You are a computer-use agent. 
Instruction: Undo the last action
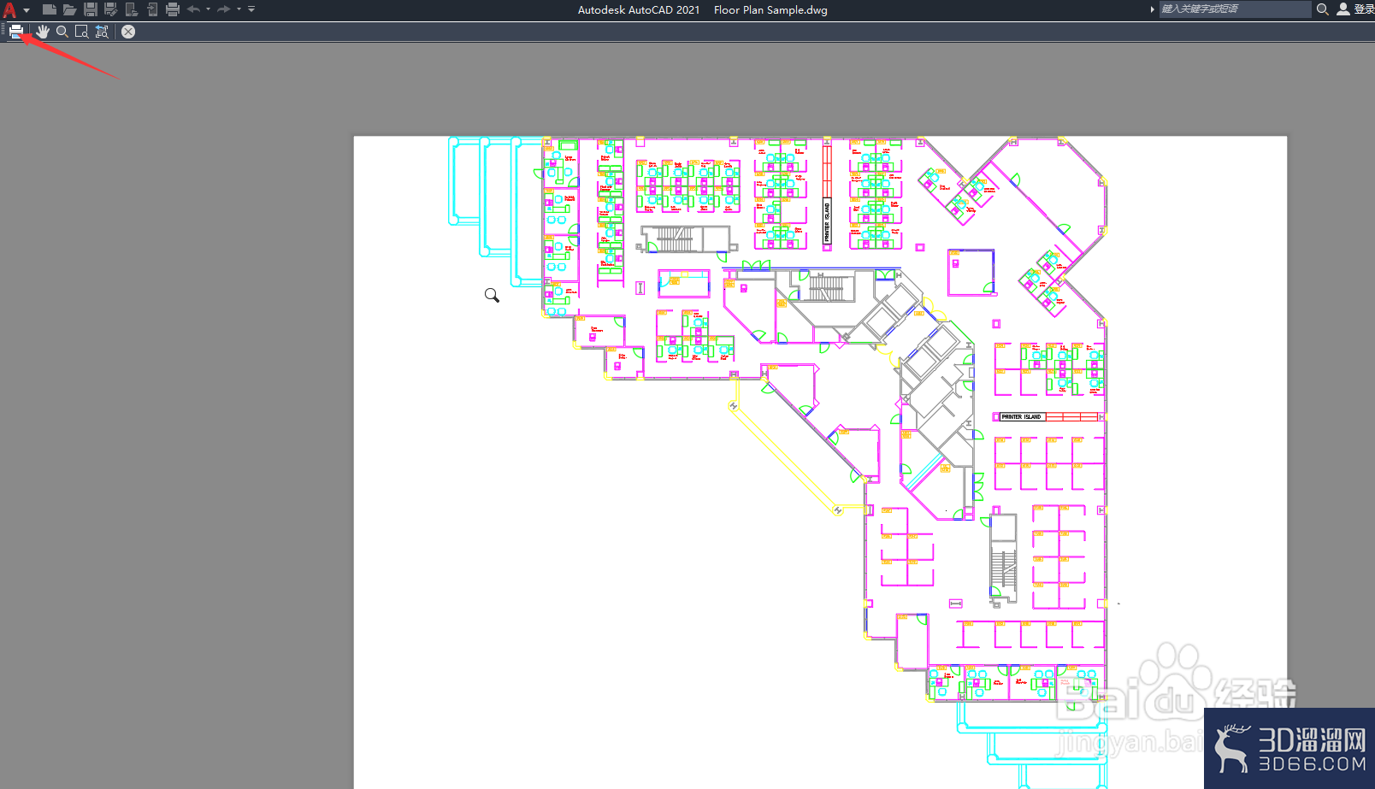pyautogui.click(x=194, y=9)
